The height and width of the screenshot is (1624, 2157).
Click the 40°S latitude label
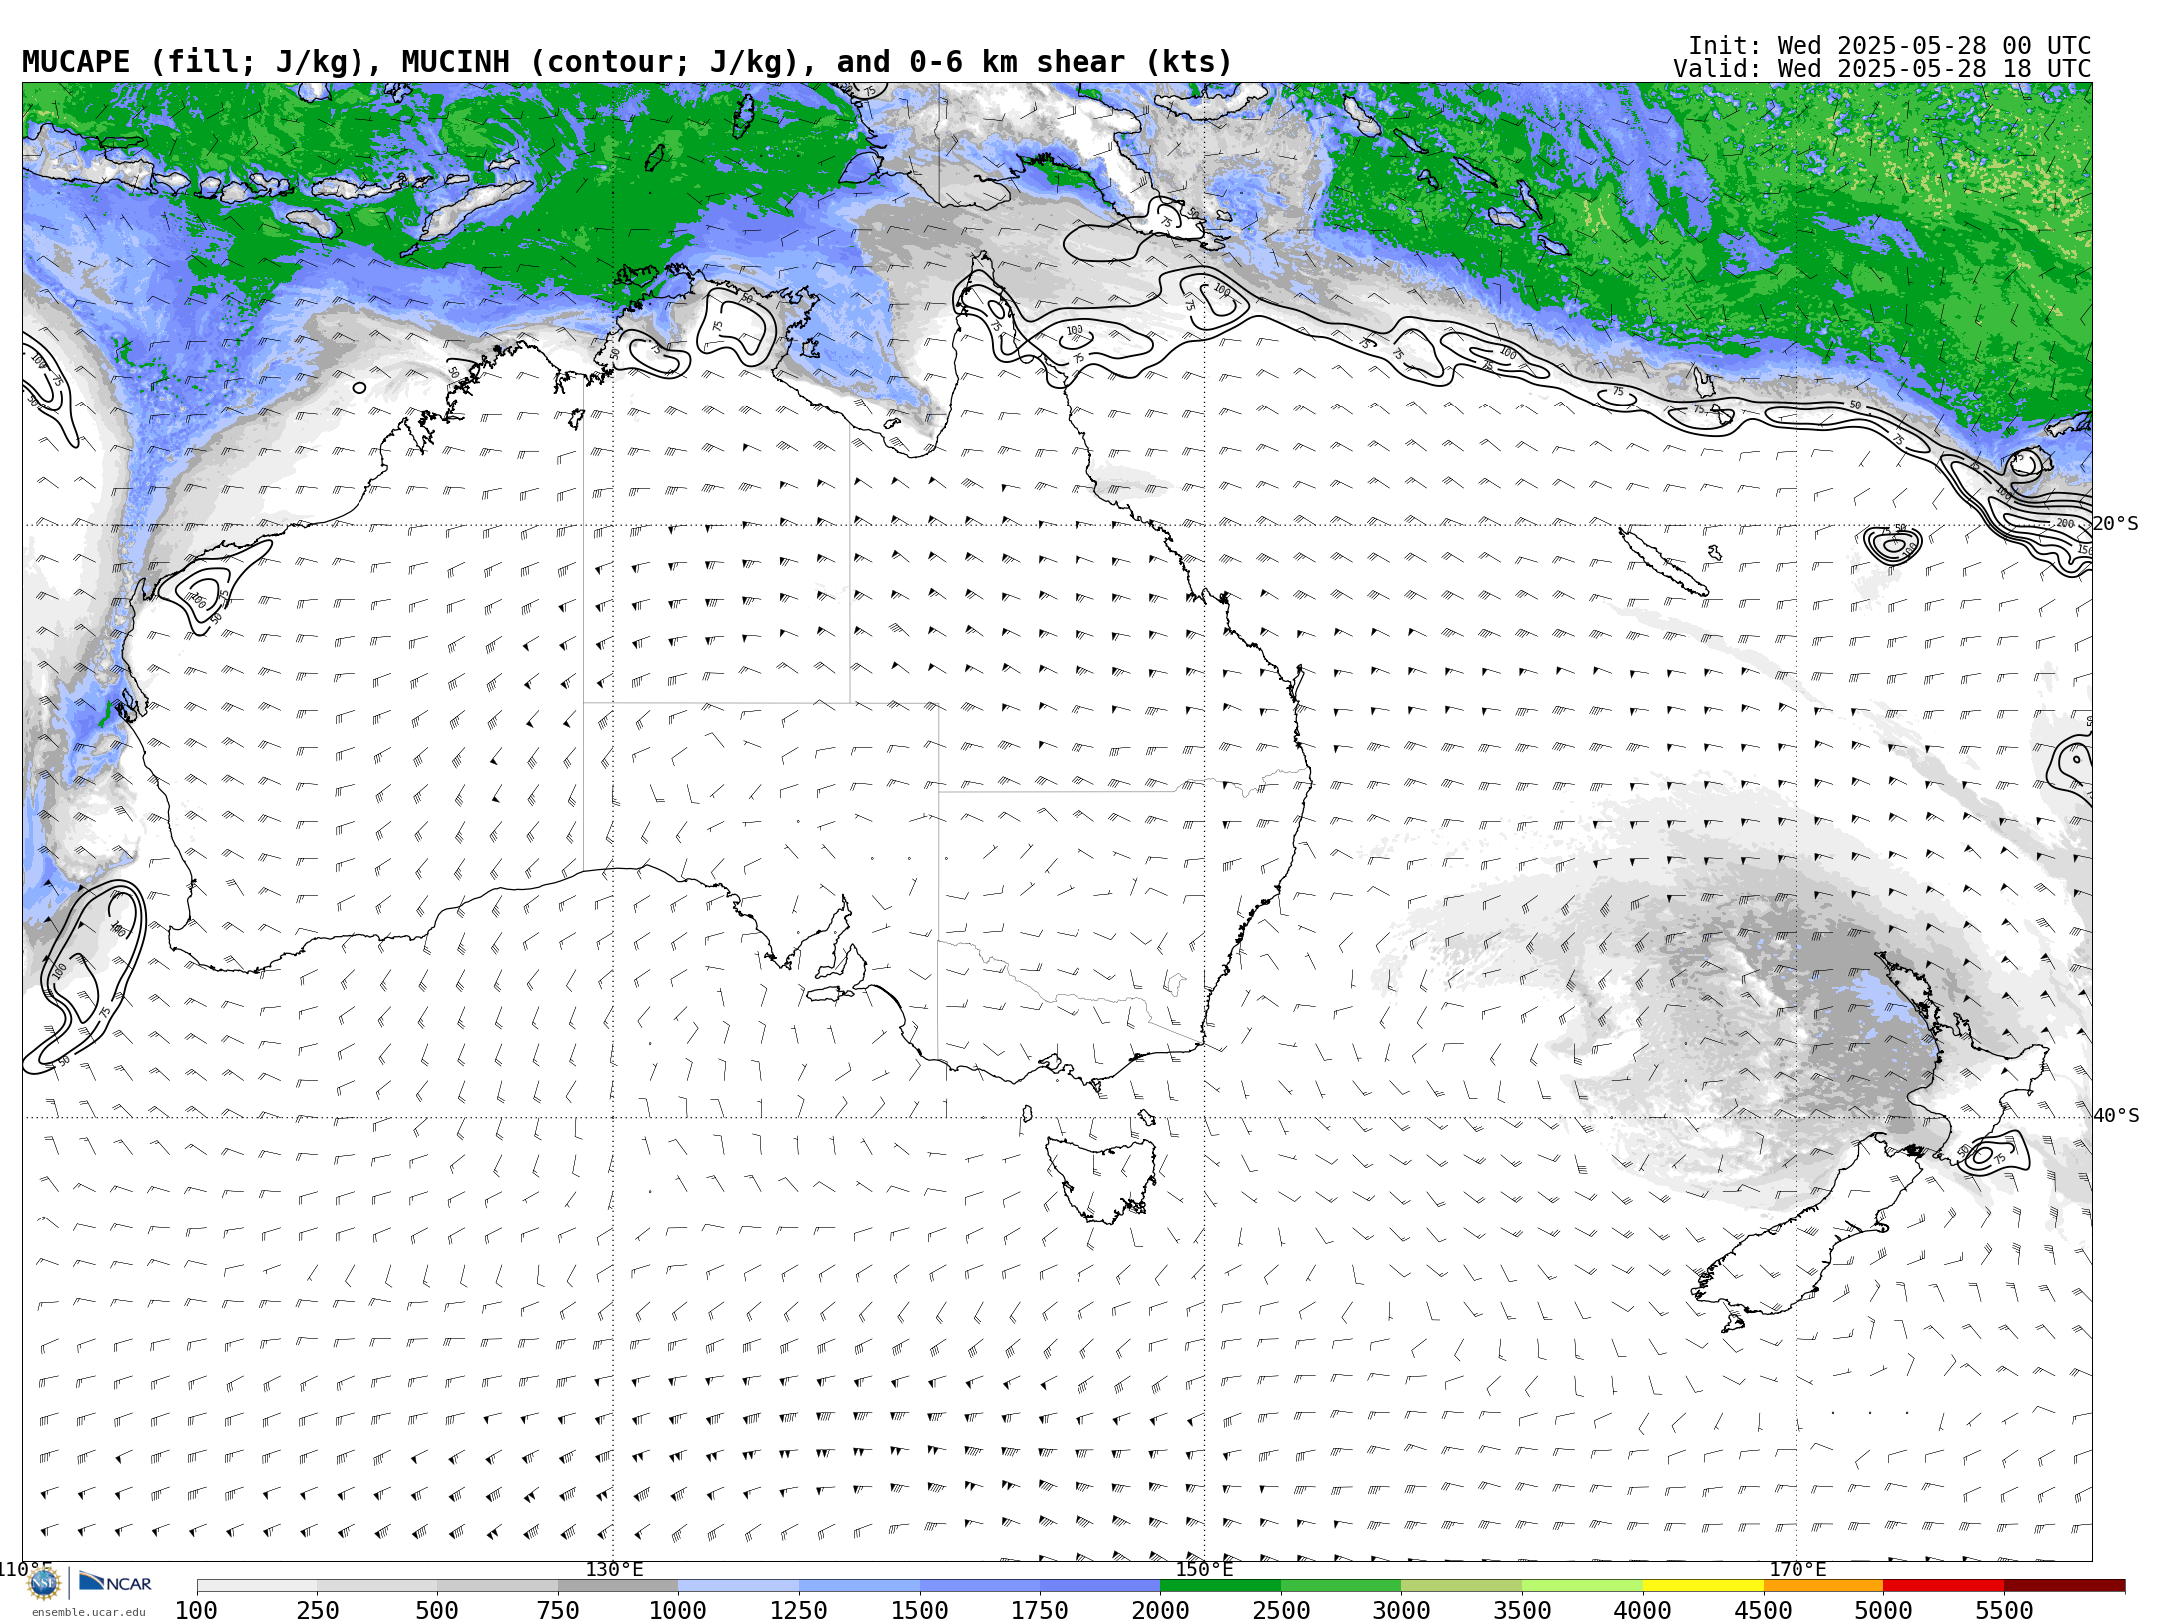point(2116,1116)
